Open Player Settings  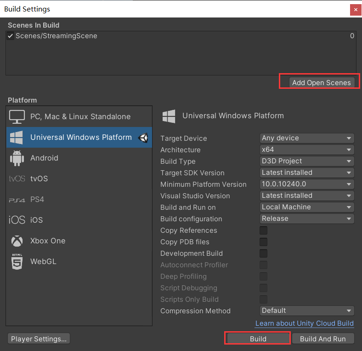[x=39, y=339]
